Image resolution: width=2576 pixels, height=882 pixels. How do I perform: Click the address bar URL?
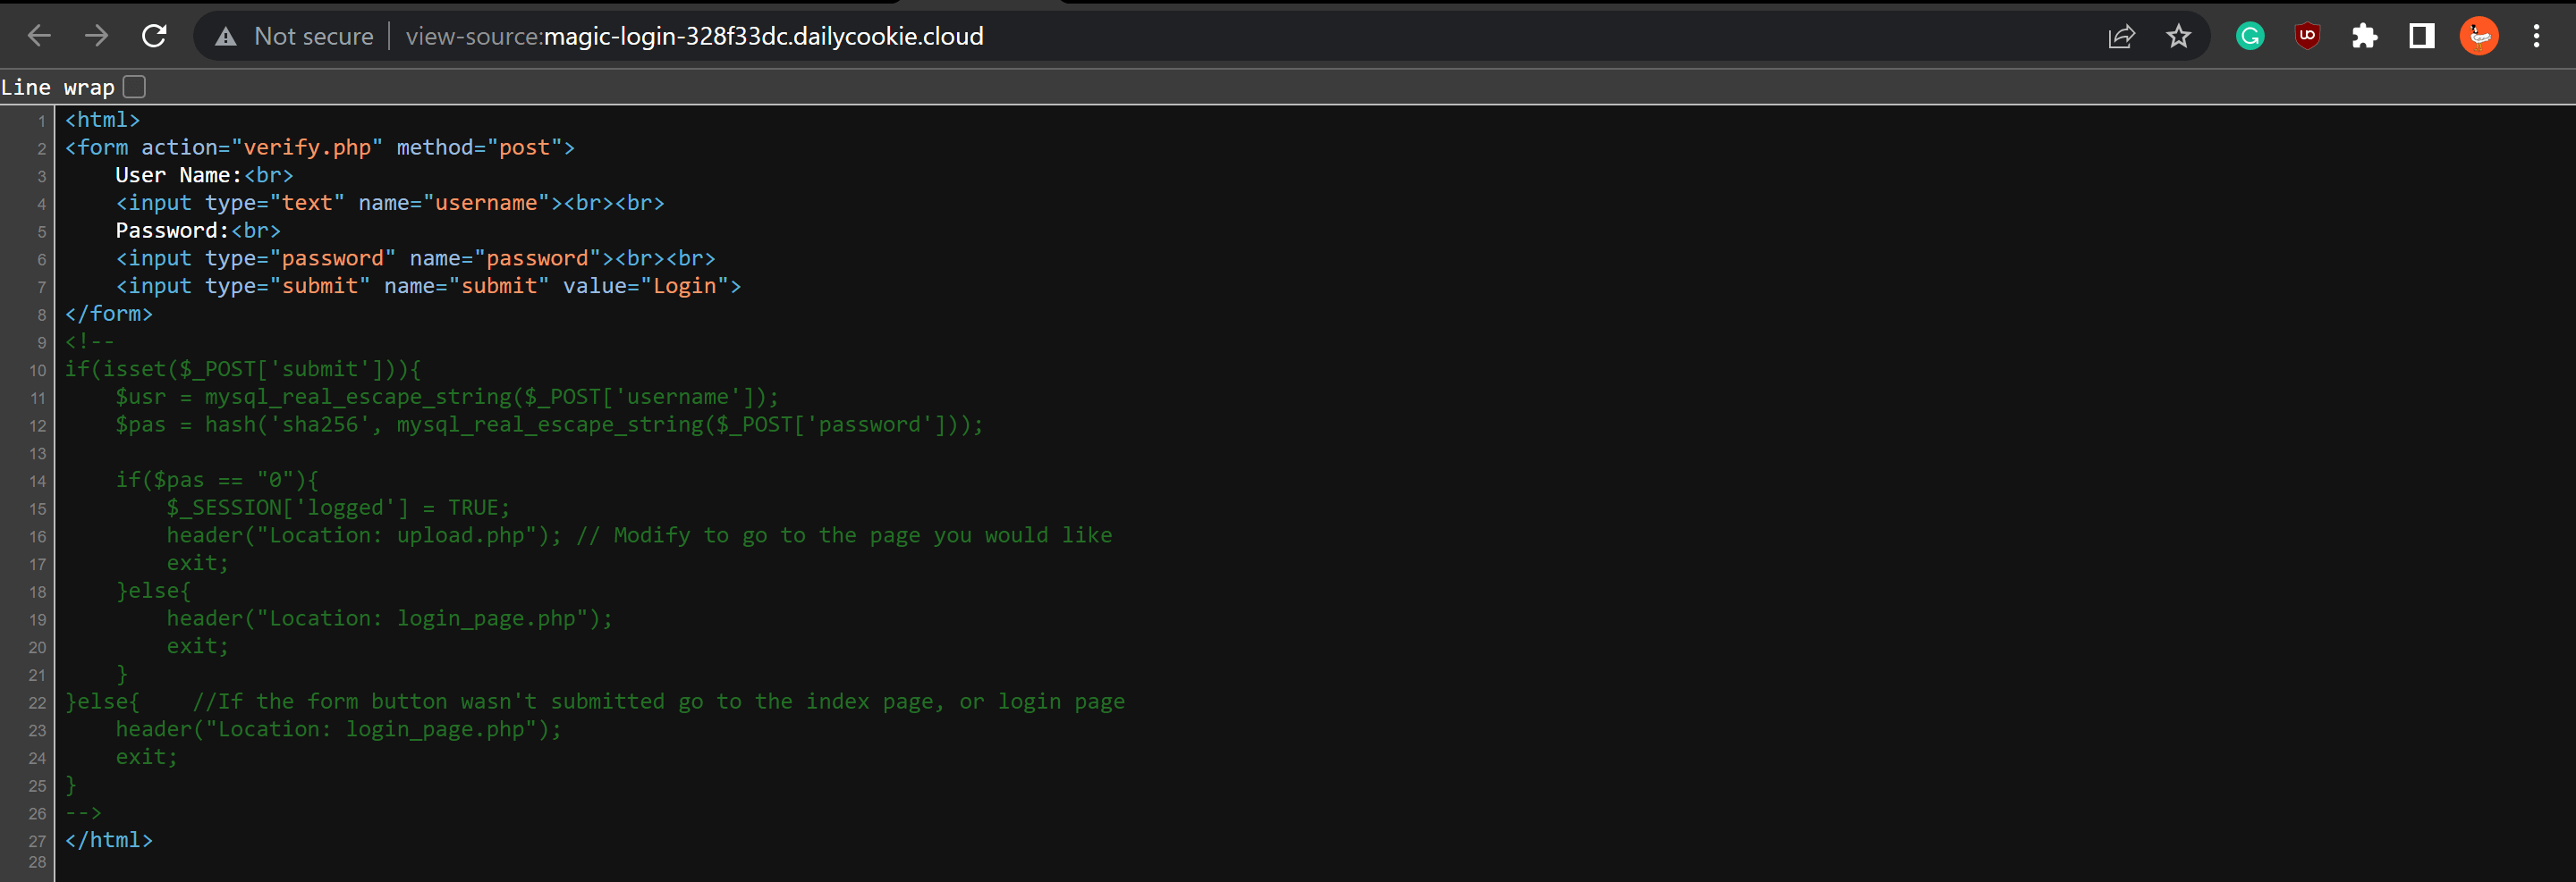694,37
